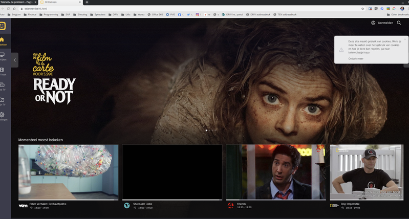Viewport: 409px width, 219px height.
Task: Close the cookie notification banner
Action: click(404, 39)
